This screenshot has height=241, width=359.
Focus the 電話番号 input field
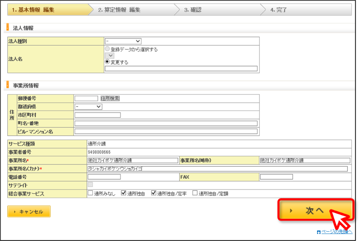104,177
